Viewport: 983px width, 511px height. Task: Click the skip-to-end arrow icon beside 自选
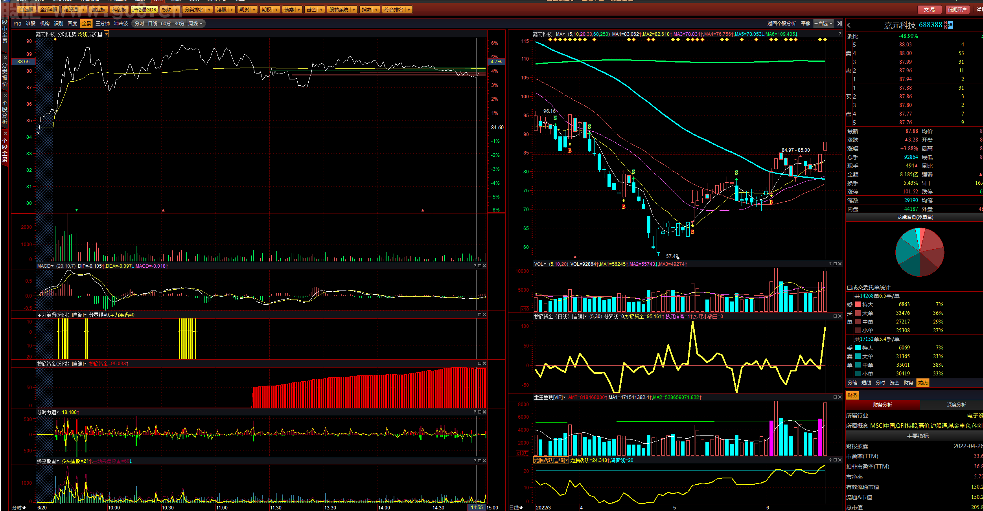point(839,24)
